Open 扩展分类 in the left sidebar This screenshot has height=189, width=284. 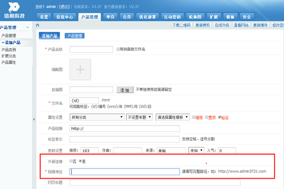pos(9,56)
